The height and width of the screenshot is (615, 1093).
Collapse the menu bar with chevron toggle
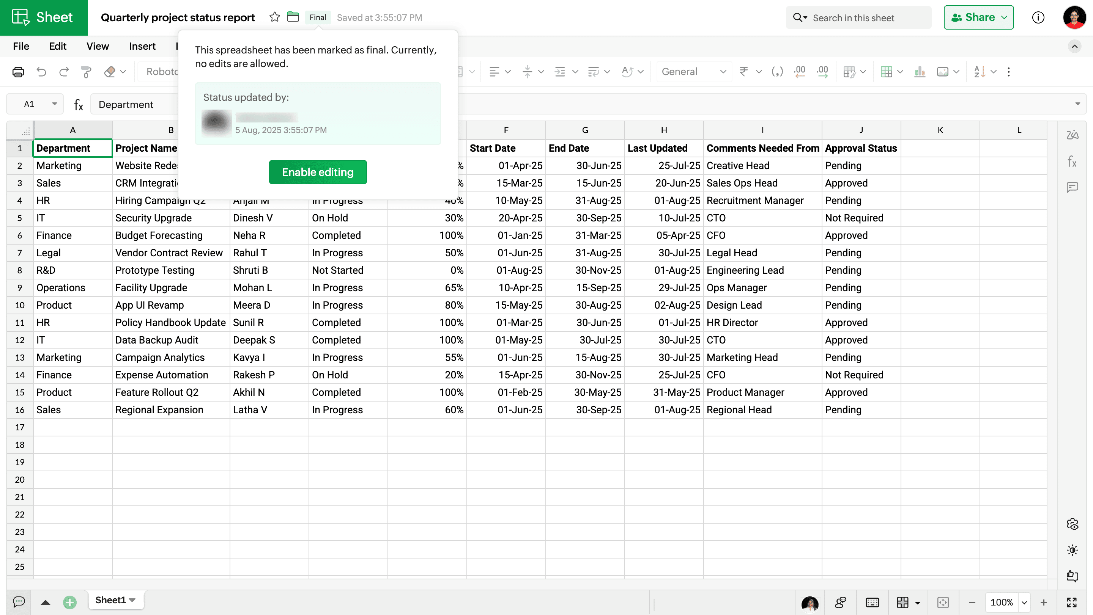[1074, 46]
